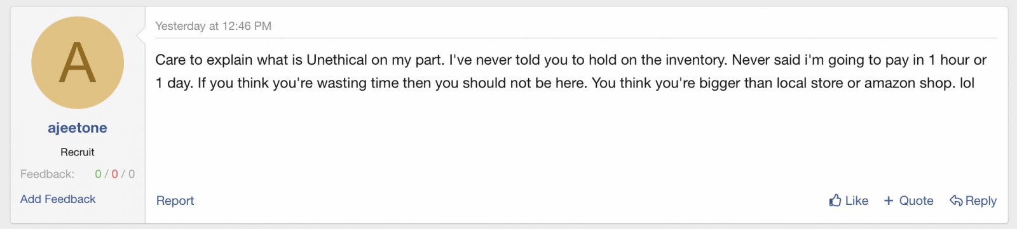Click the Recruit user title

tap(78, 152)
